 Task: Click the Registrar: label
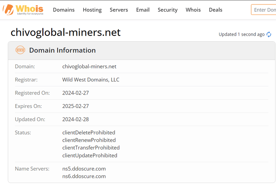[x=26, y=80]
